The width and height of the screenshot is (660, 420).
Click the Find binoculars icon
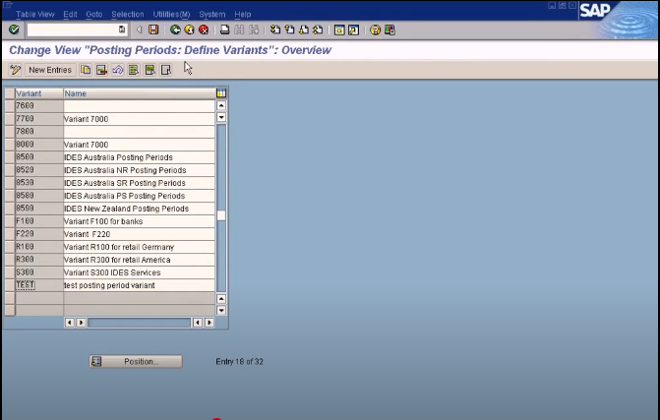point(239,30)
